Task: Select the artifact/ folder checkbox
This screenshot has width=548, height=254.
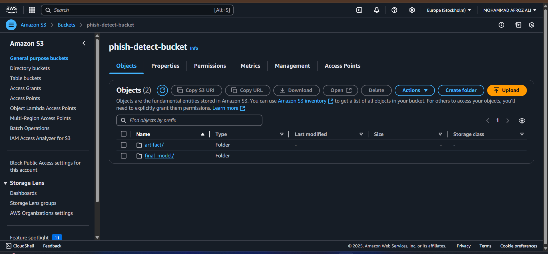Action: tap(124, 145)
